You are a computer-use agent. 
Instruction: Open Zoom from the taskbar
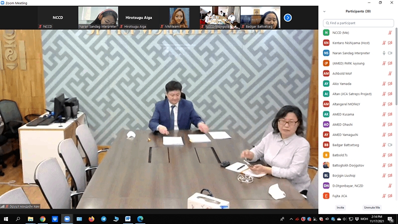[x=67, y=219]
